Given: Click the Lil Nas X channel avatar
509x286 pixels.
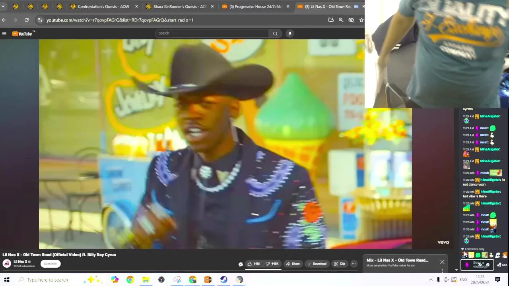Looking at the screenshot, I should point(7,263).
